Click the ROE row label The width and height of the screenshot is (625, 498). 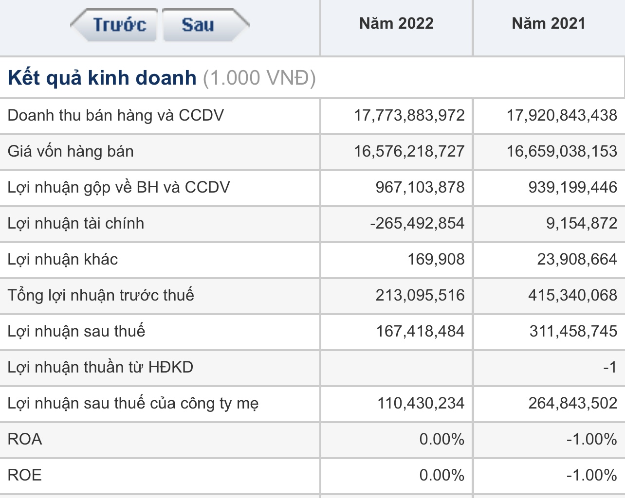click(x=25, y=475)
